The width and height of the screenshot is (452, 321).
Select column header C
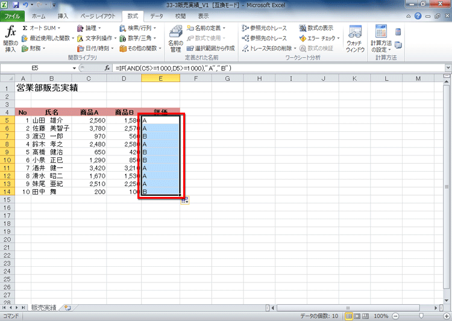[x=89, y=78]
